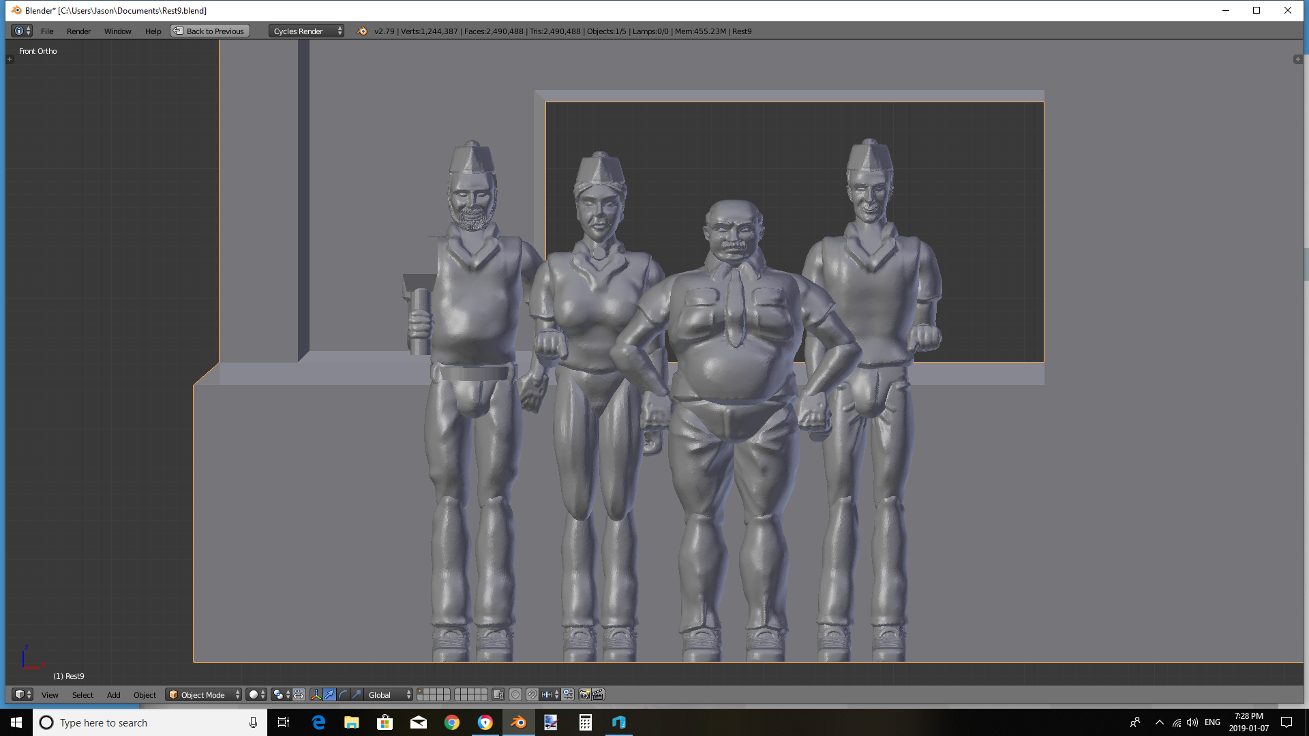Select the first scene layer box
This screenshot has width=1309, height=736.
click(x=421, y=691)
